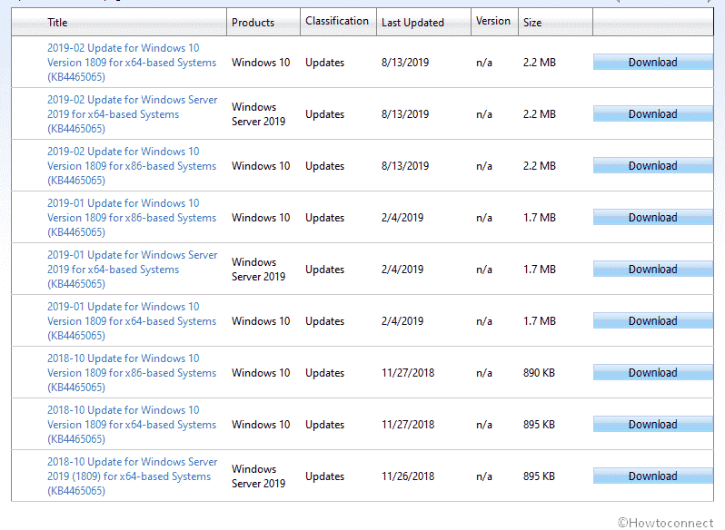Select 2/4/2019 date in 2019-01 x64 row
725x530 pixels.
(402, 321)
